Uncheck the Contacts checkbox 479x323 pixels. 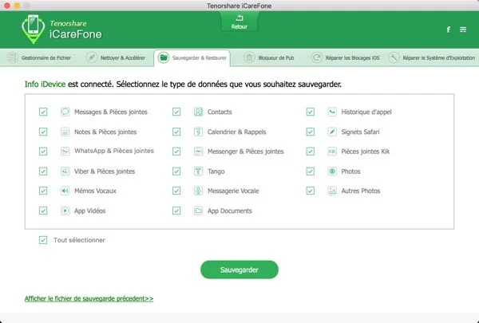(176, 112)
